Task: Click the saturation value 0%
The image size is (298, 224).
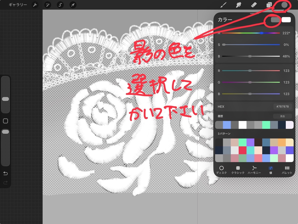Action: (286, 45)
